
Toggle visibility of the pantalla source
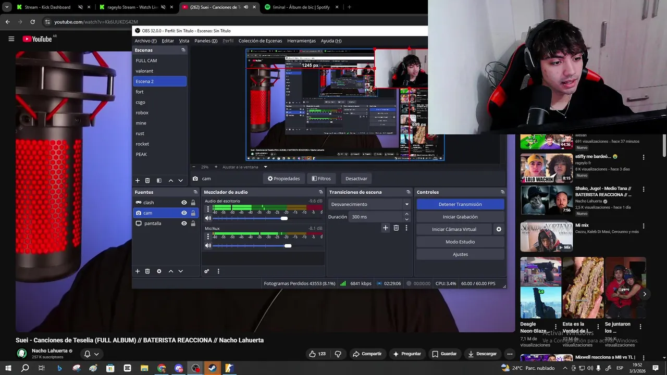pyautogui.click(x=184, y=223)
